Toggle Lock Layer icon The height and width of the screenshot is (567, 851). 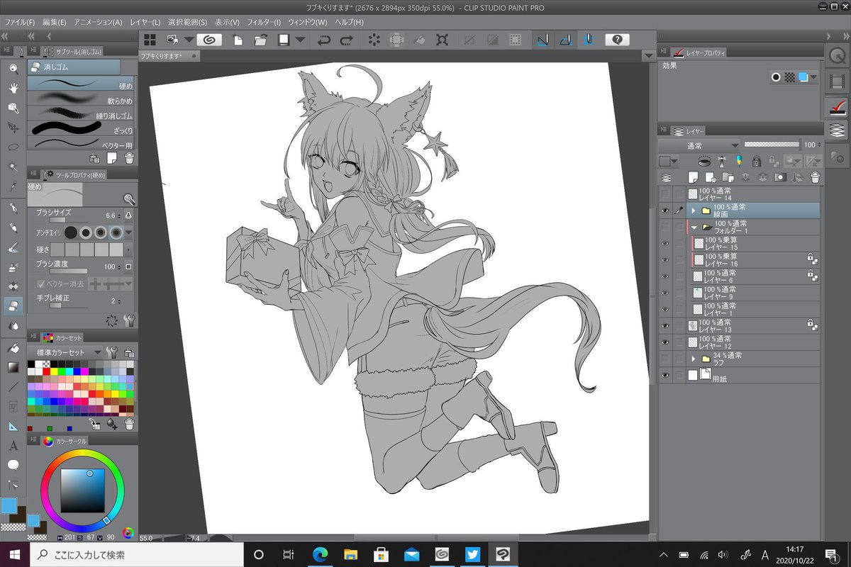[x=757, y=161]
